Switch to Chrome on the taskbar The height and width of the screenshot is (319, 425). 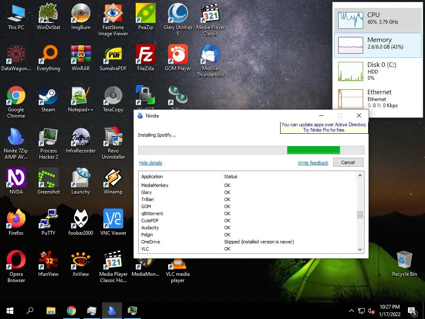pyautogui.click(x=71, y=311)
